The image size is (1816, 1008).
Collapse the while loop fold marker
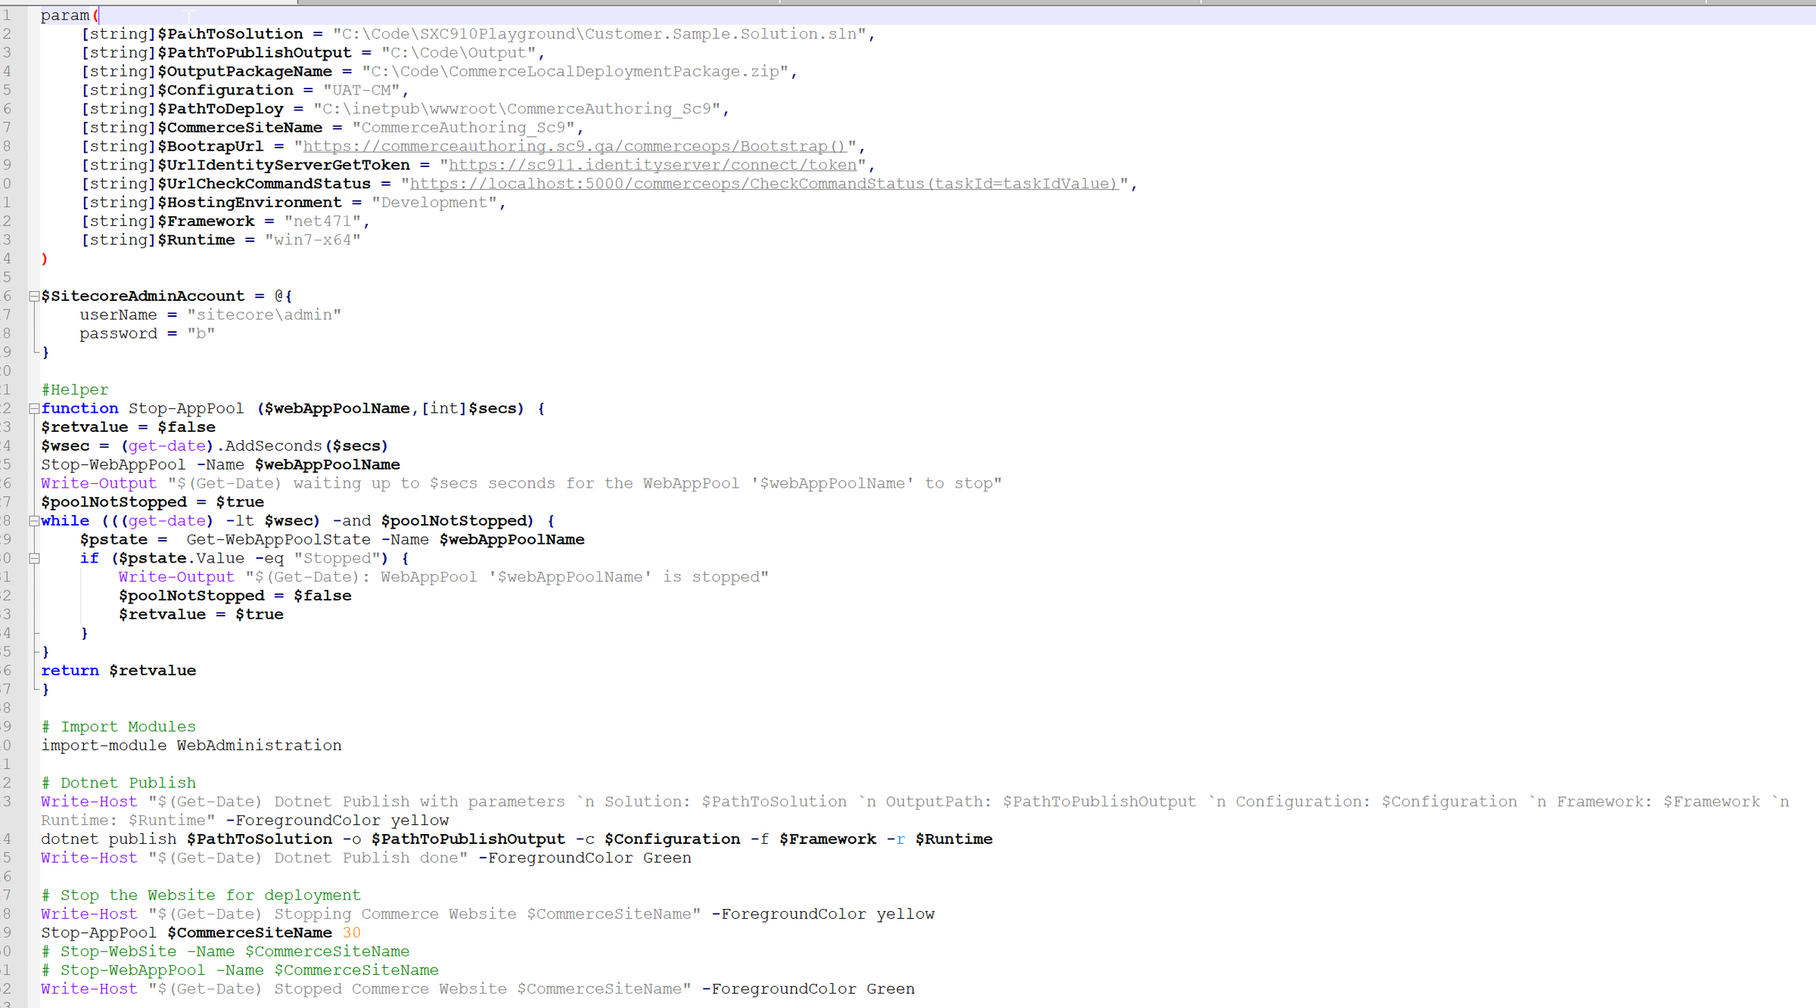[x=34, y=521]
